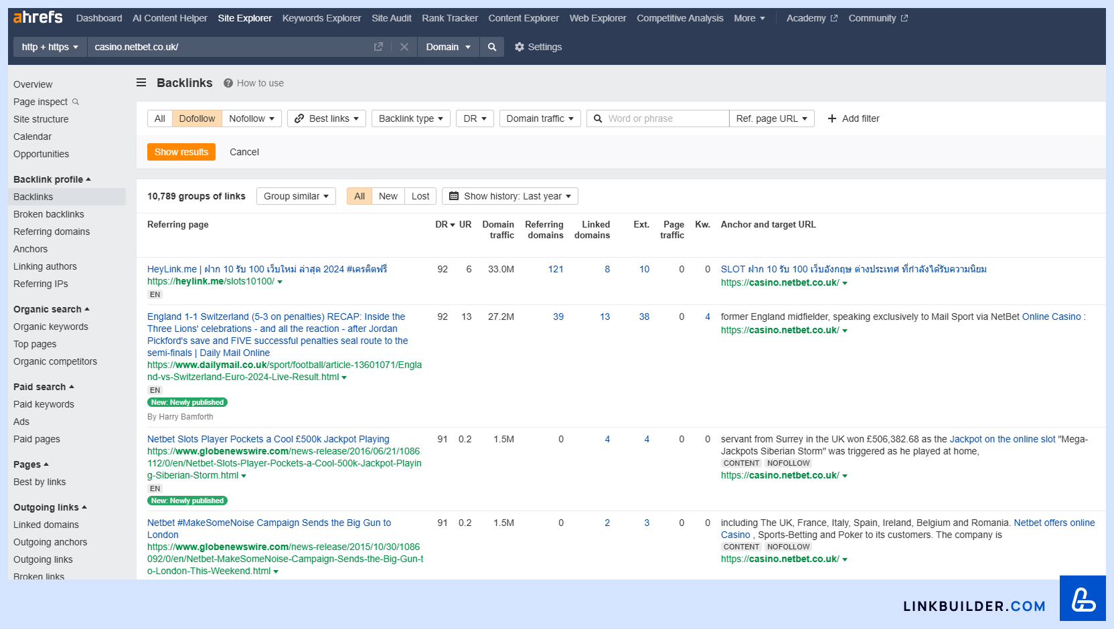Expand the More menu
1114x629 pixels.
pyautogui.click(x=749, y=18)
